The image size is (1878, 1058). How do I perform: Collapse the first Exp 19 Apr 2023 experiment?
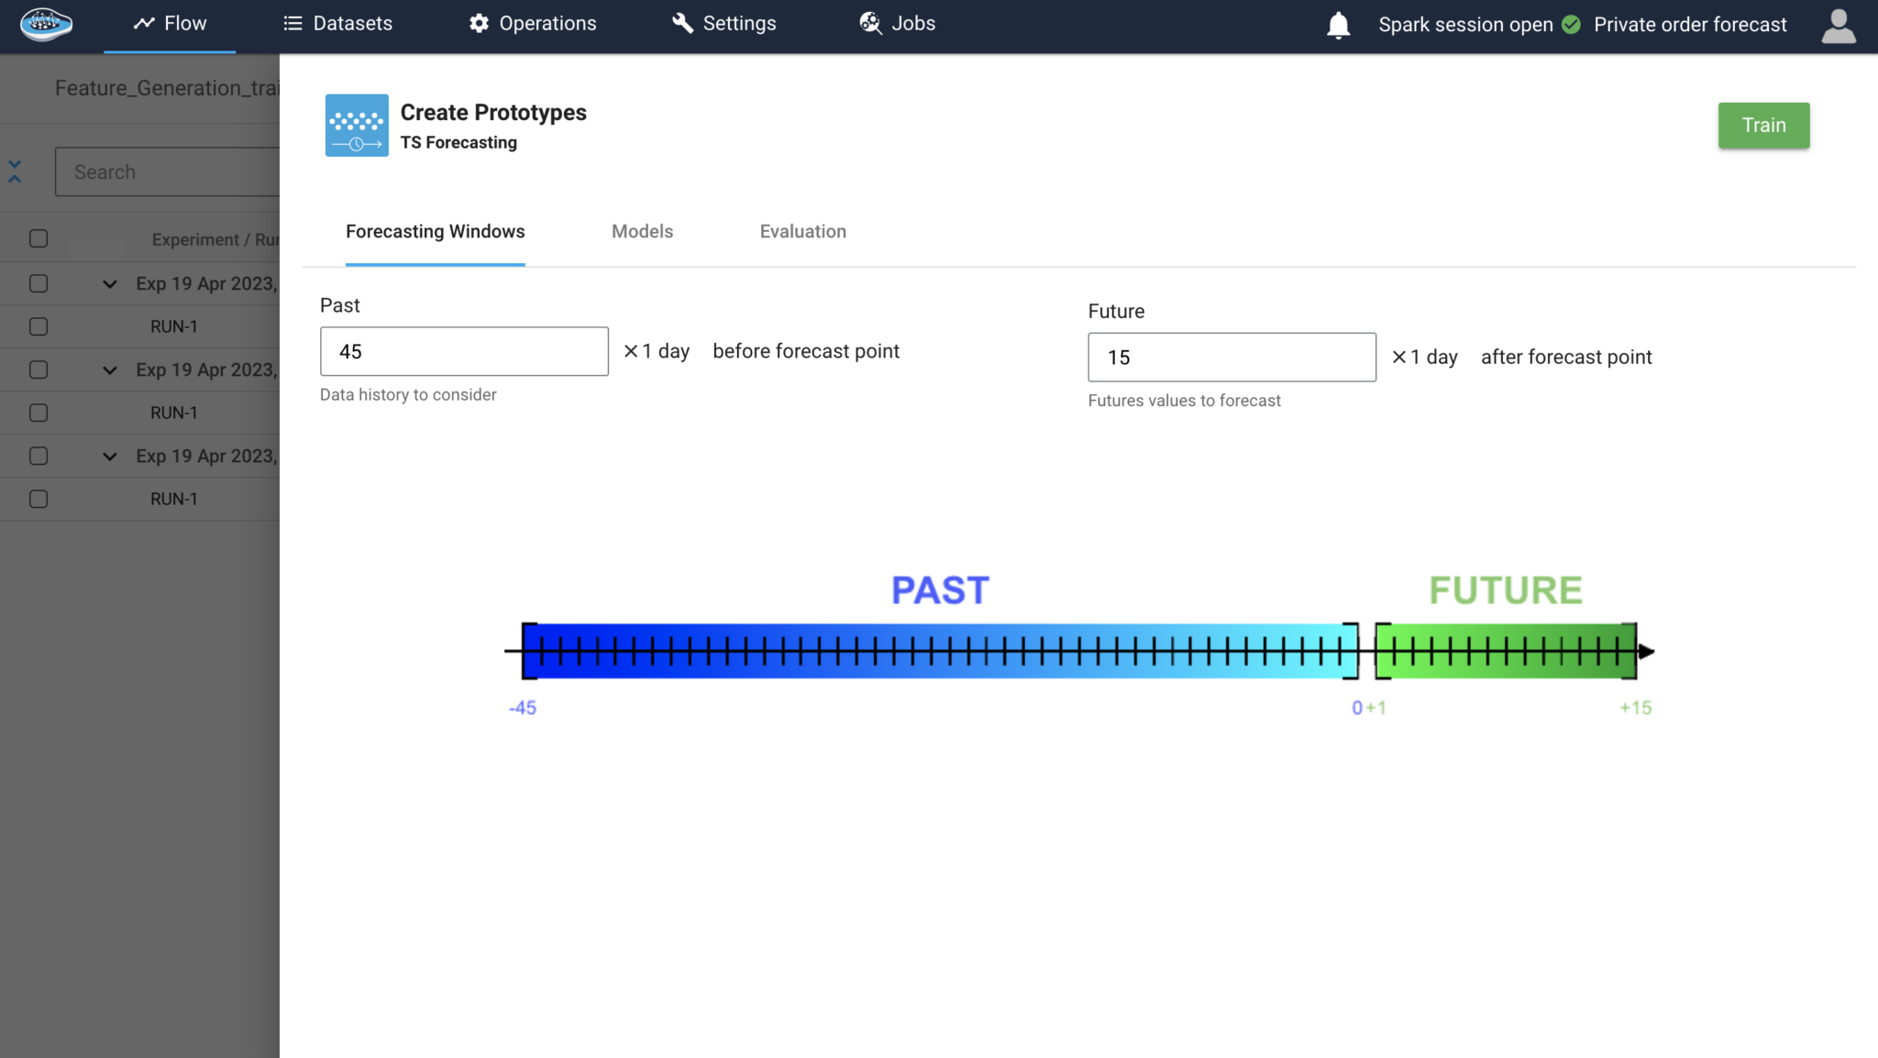pyautogui.click(x=109, y=283)
